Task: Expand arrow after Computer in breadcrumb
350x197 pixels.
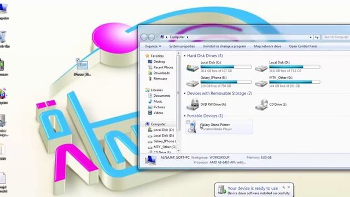Action: pyautogui.click(x=188, y=37)
